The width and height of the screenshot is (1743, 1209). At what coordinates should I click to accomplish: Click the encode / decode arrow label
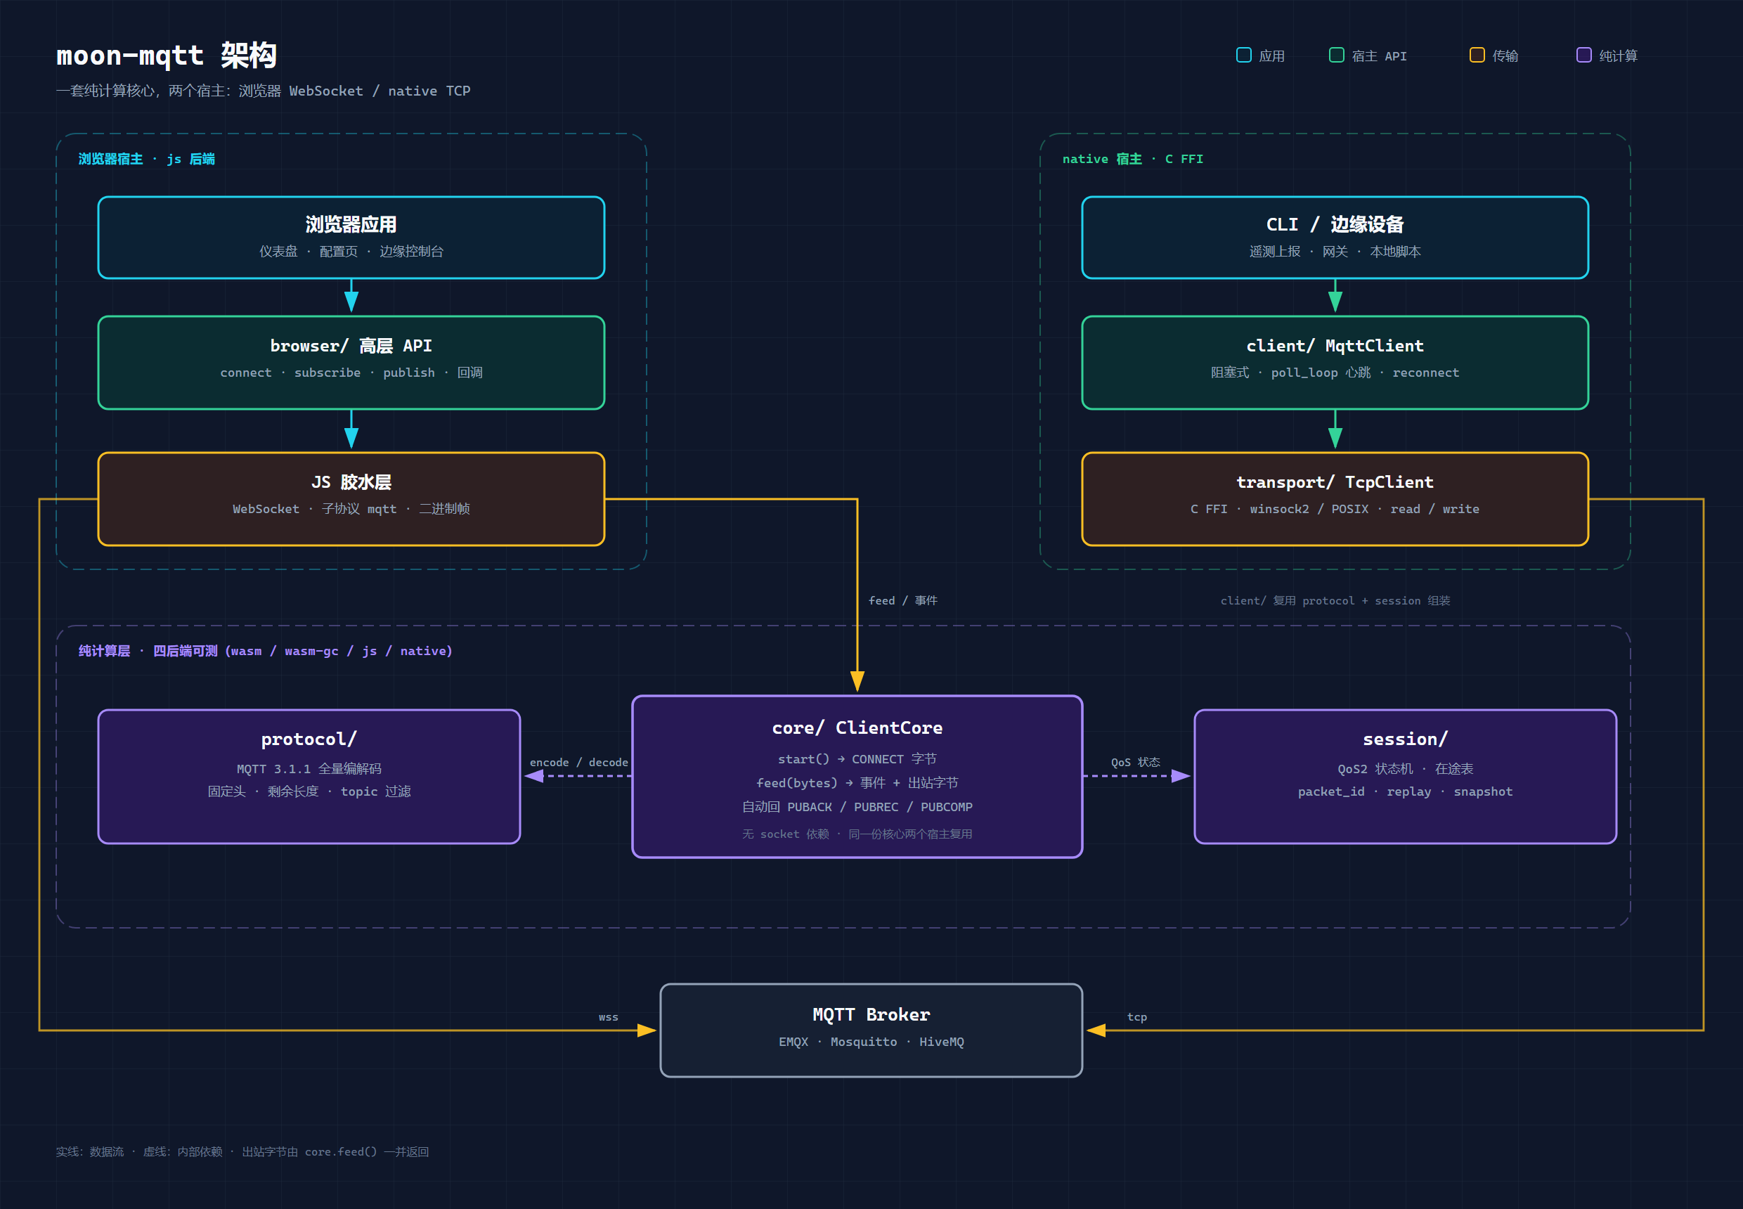(578, 763)
